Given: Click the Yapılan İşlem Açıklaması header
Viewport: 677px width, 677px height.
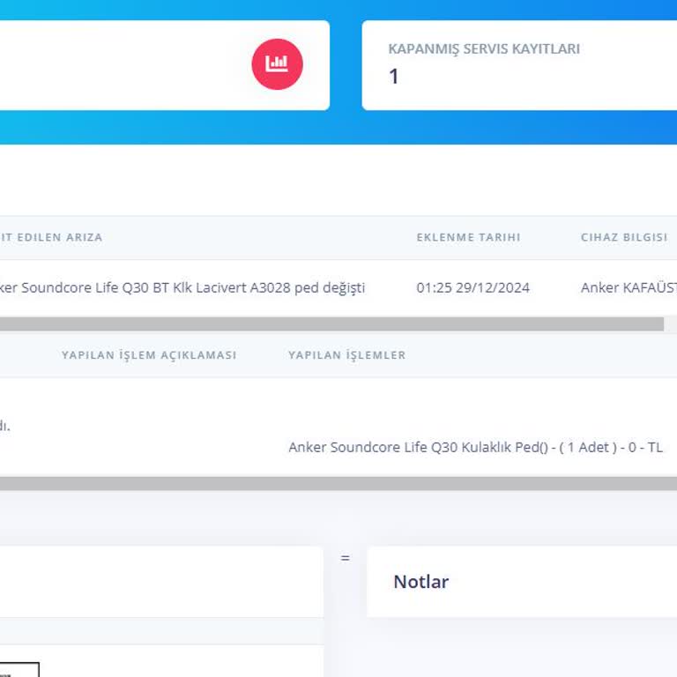Looking at the screenshot, I should click(149, 355).
